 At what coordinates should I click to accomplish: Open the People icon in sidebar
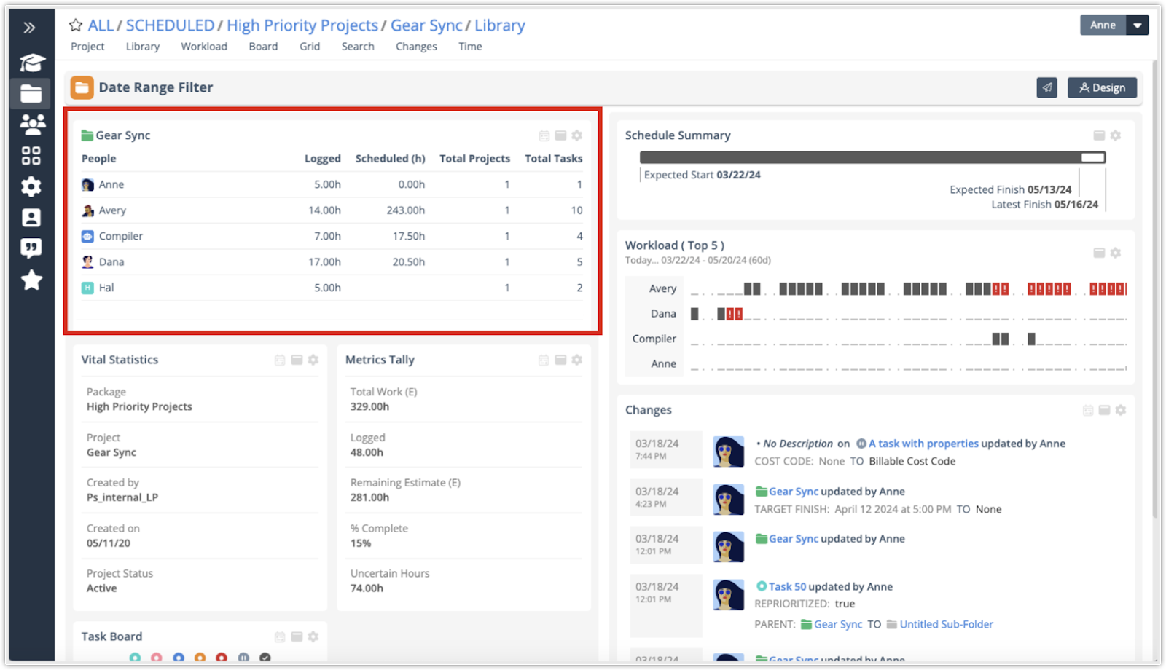point(31,125)
